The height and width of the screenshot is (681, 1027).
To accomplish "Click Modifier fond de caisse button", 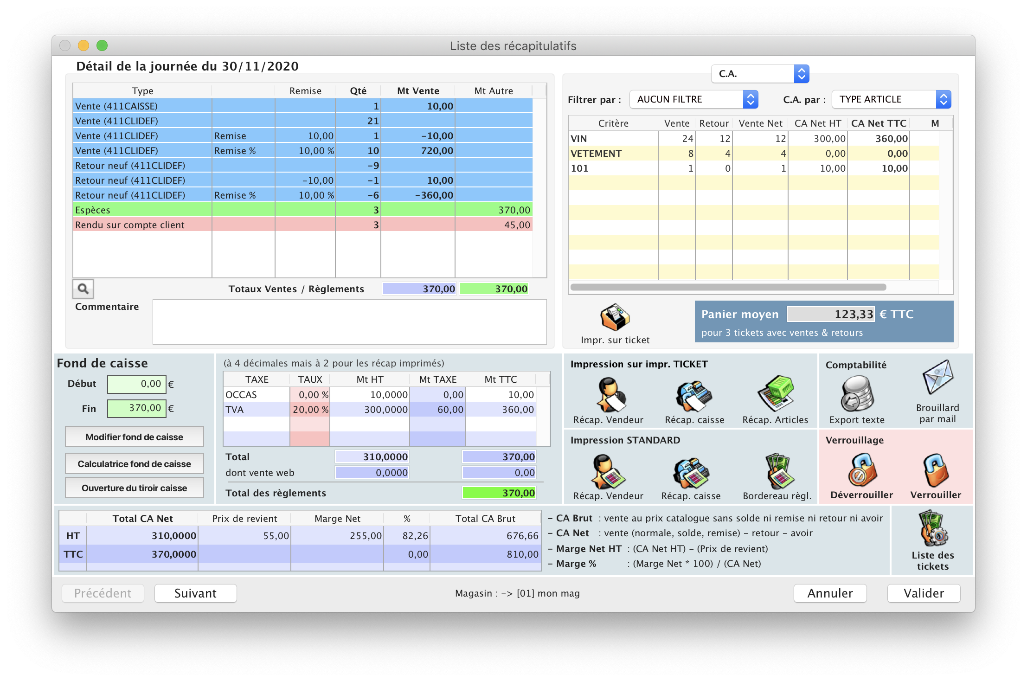I will click(134, 437).
